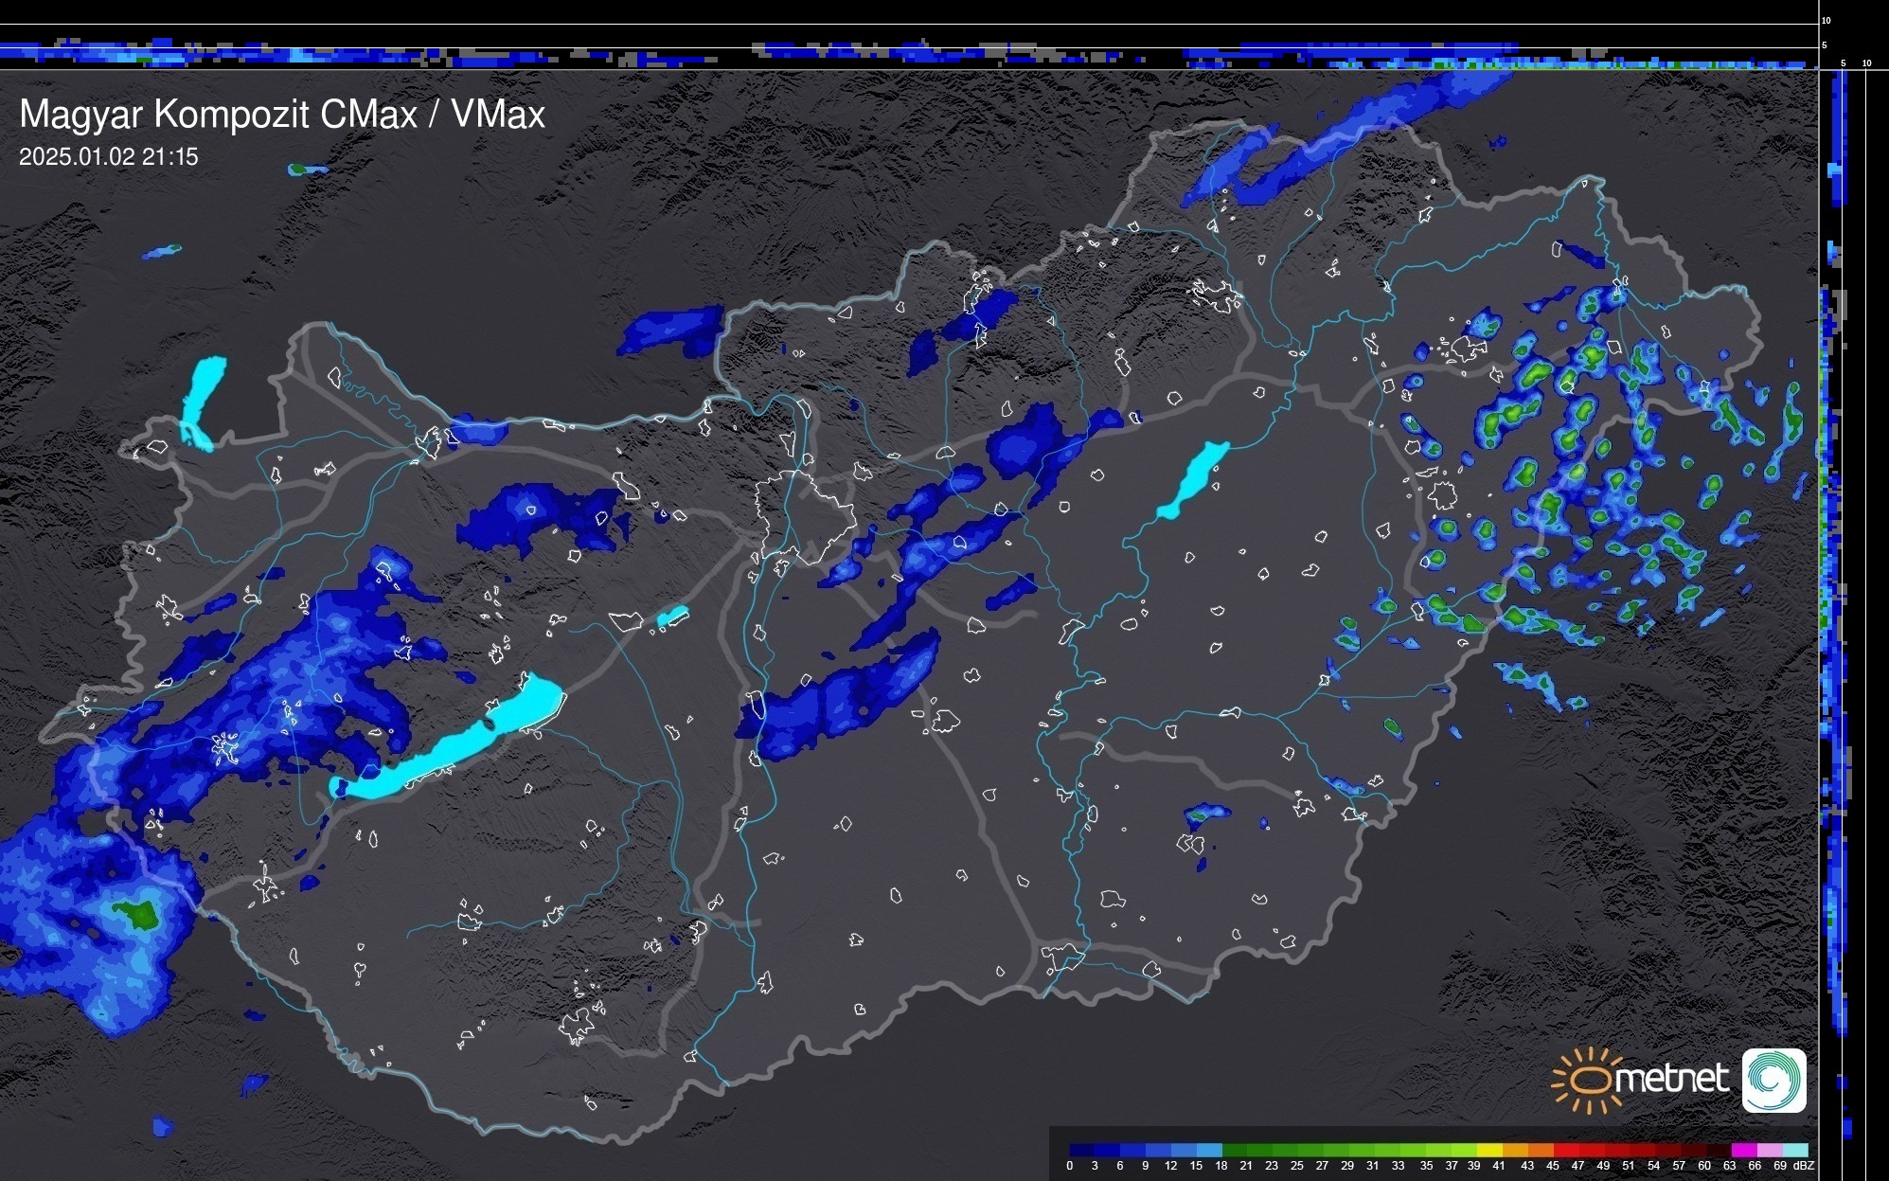Viewport: 1889px width, 1181px height.
Task: Click the 5 label on the top cross-section
Action: pos(1825,45)
